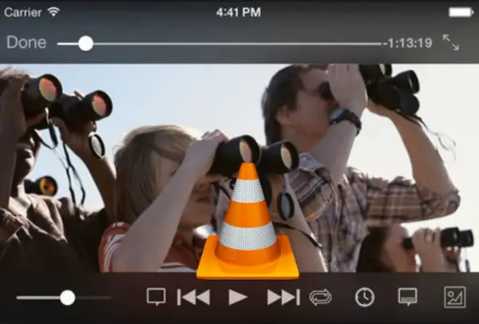Viewport: 479px width, 324px height.
Task: Tap the Done button
Action: (x=26, y=42)
